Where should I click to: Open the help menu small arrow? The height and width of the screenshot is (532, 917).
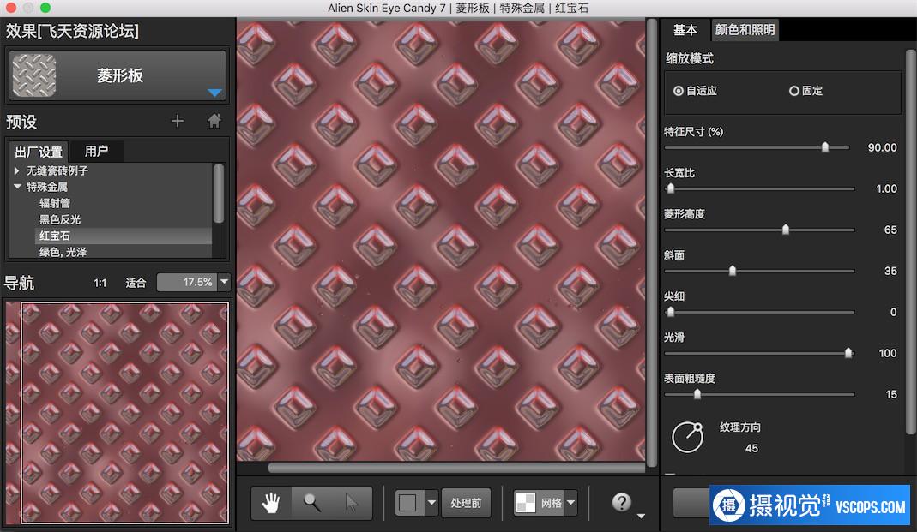641,516
